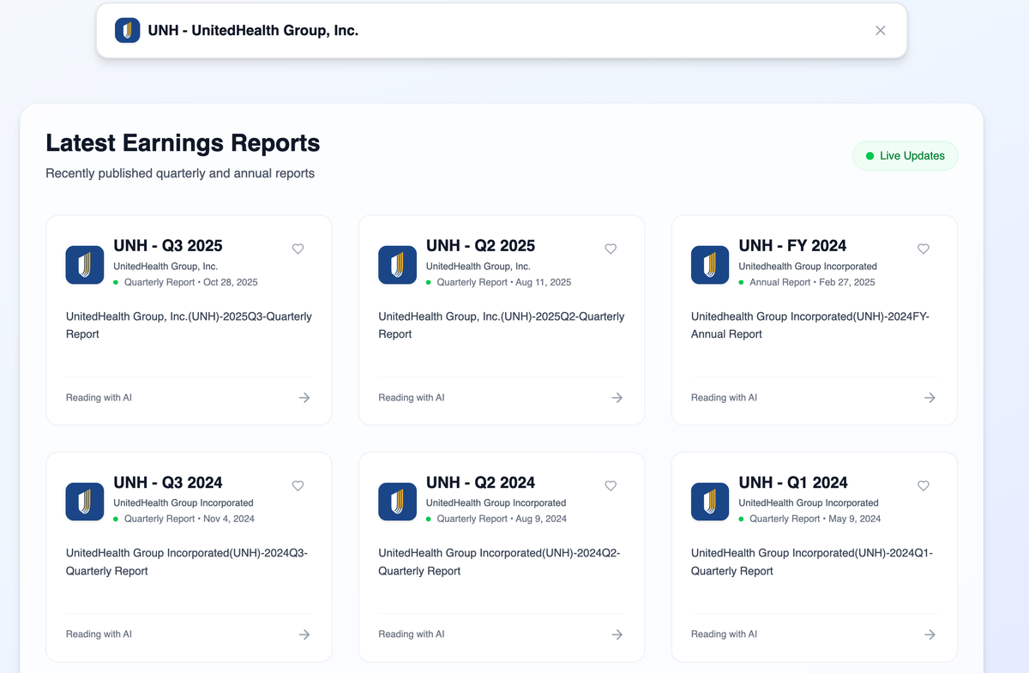Favorite the UNH Q3 2025 report heart

[x=298, y=249]
